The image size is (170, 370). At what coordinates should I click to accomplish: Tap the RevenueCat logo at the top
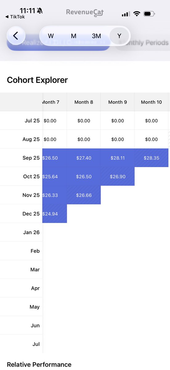(85, 12)
